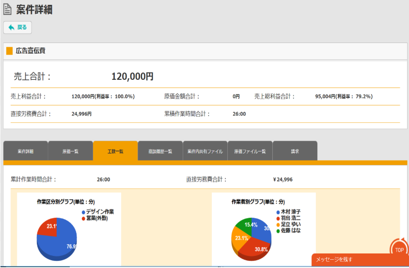The image size is (409, 268).
Task: Click red 羽鳥 浩二 legend dot
Action: (x=278, y=219)
